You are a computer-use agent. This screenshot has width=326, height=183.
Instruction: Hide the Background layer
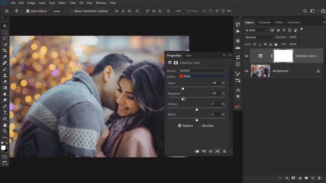[247, 71]
